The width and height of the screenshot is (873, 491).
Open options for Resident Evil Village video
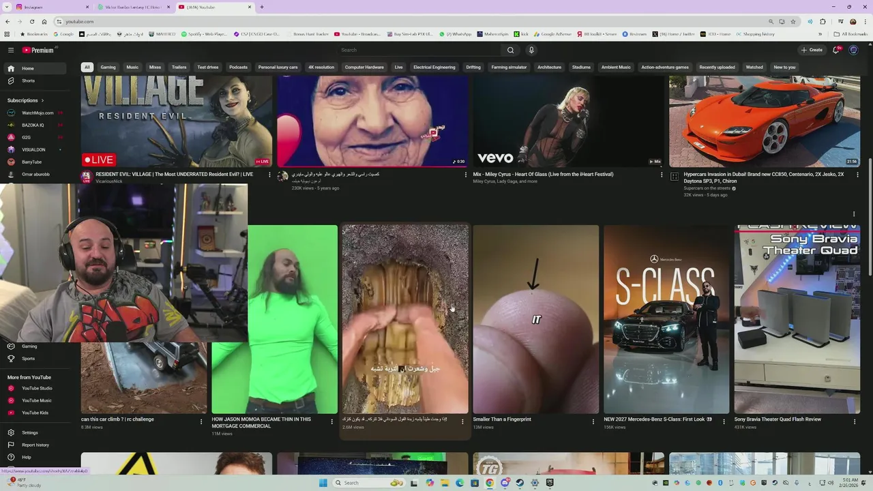pos(269,175)
